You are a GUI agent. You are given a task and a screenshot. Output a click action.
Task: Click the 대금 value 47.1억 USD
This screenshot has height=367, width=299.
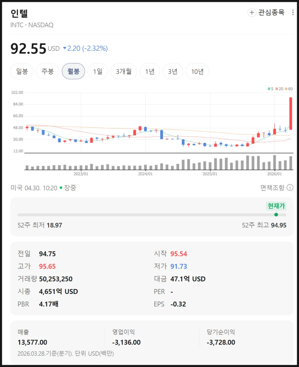188,279
